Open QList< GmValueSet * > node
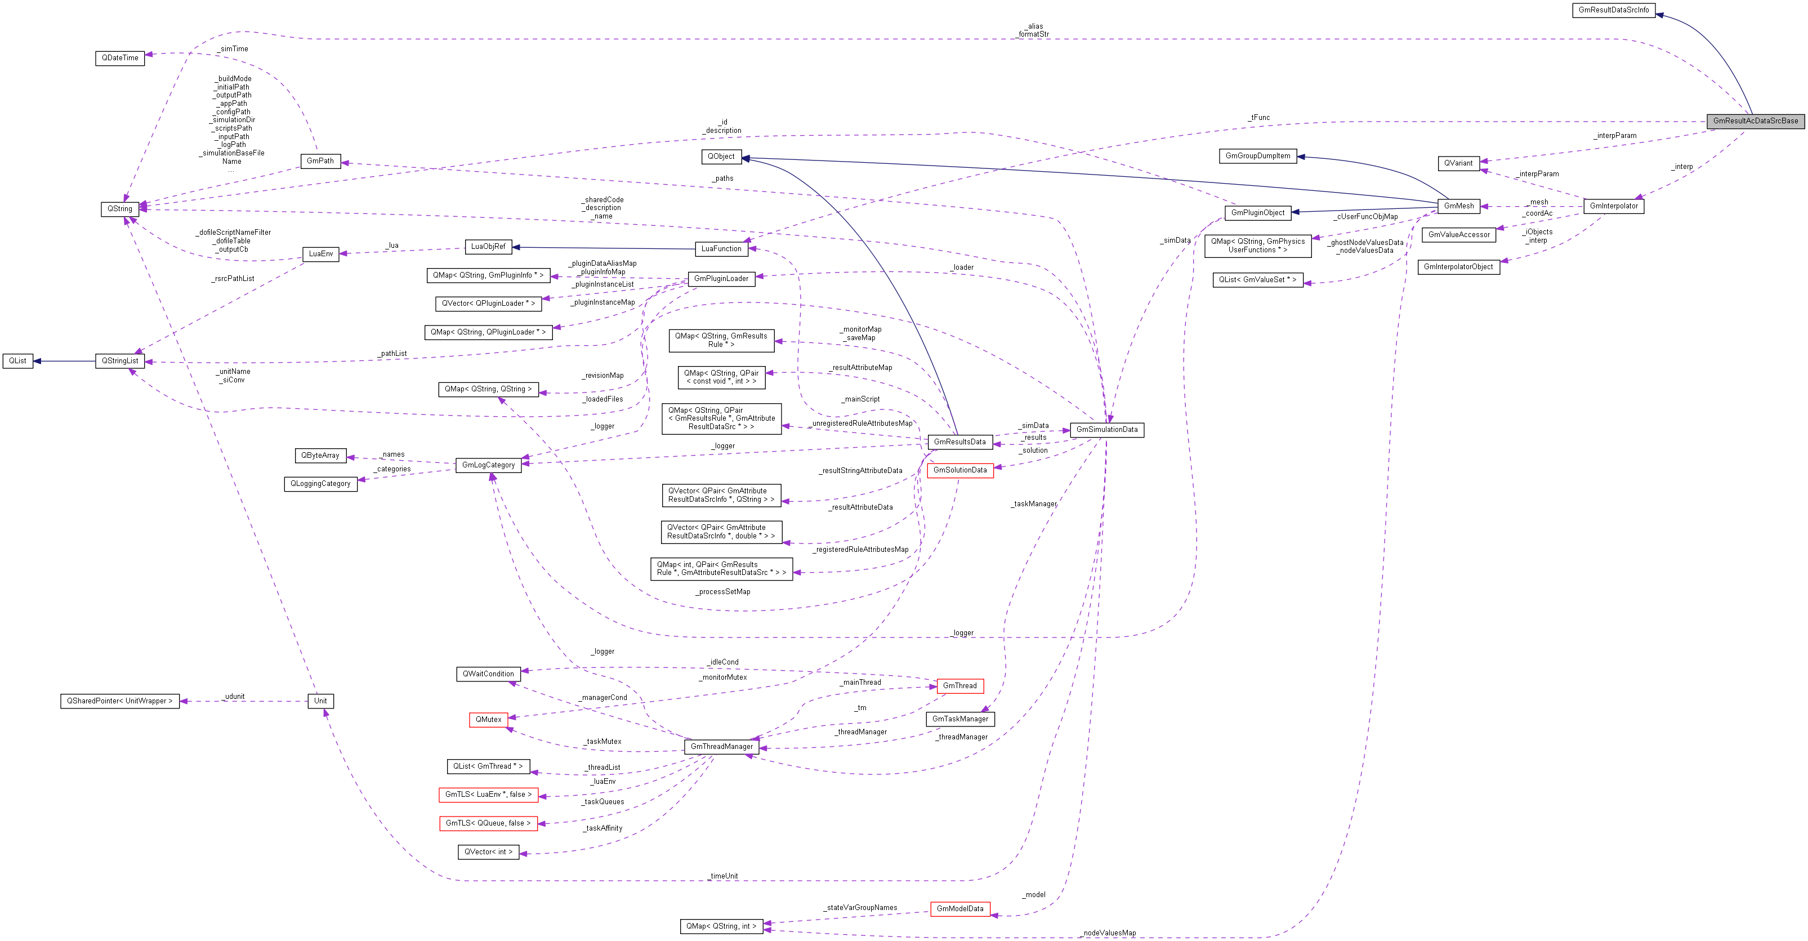Viewport: 1808px width, 941px height. [1258, 280]
